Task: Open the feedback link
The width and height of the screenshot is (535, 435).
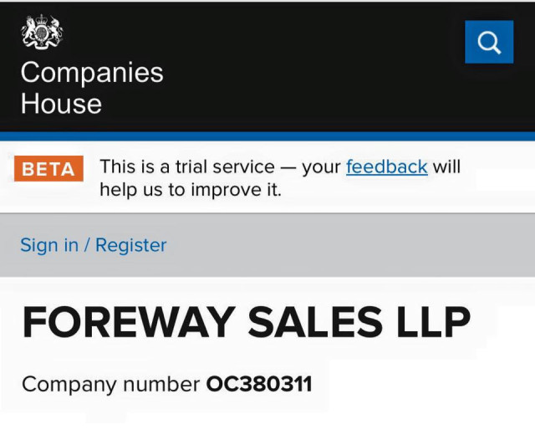Action: pyautogui.click(x=386, y=166)
